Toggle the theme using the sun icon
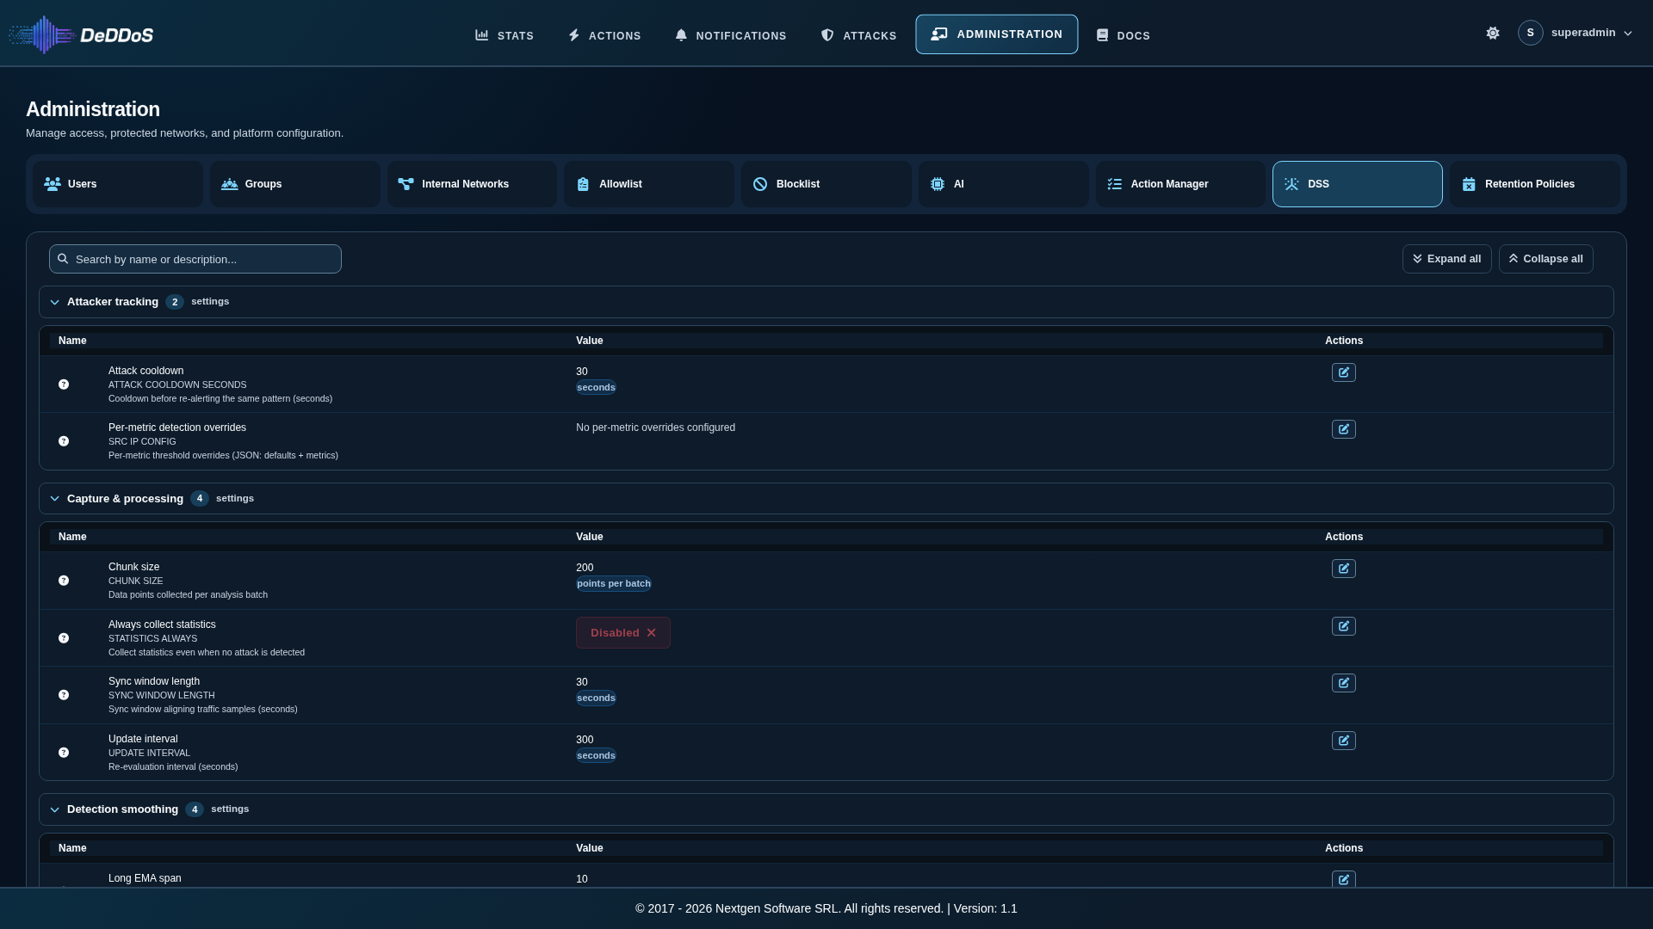The height and width of the screenshot is (929, 1653). coord(1493,33)
